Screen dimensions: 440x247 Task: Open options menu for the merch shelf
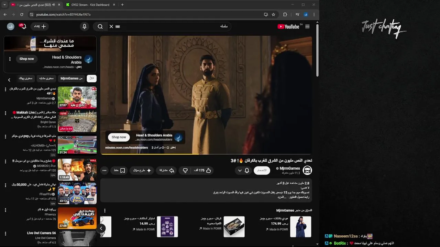pos(105,211)
